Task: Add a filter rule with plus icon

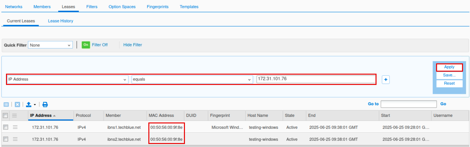Action: click(x=386, y=80)
